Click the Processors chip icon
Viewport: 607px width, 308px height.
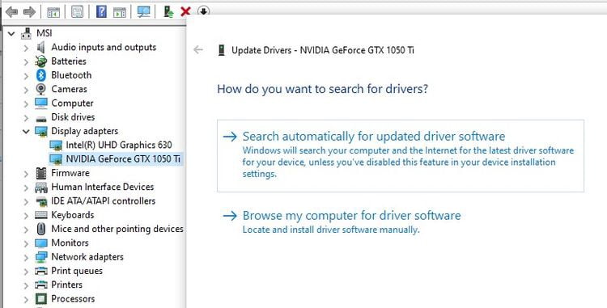point(41,299)
